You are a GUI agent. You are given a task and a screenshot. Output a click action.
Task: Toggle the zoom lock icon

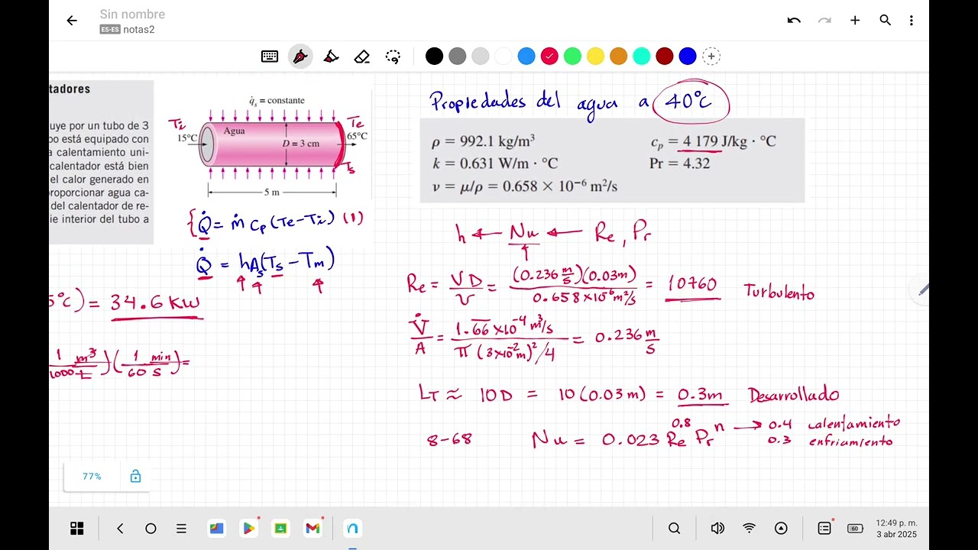pyautogui.click(x=135, y=477)
